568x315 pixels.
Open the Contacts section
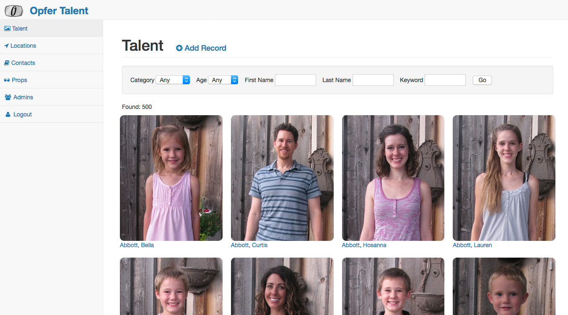[x=51, y=63]
